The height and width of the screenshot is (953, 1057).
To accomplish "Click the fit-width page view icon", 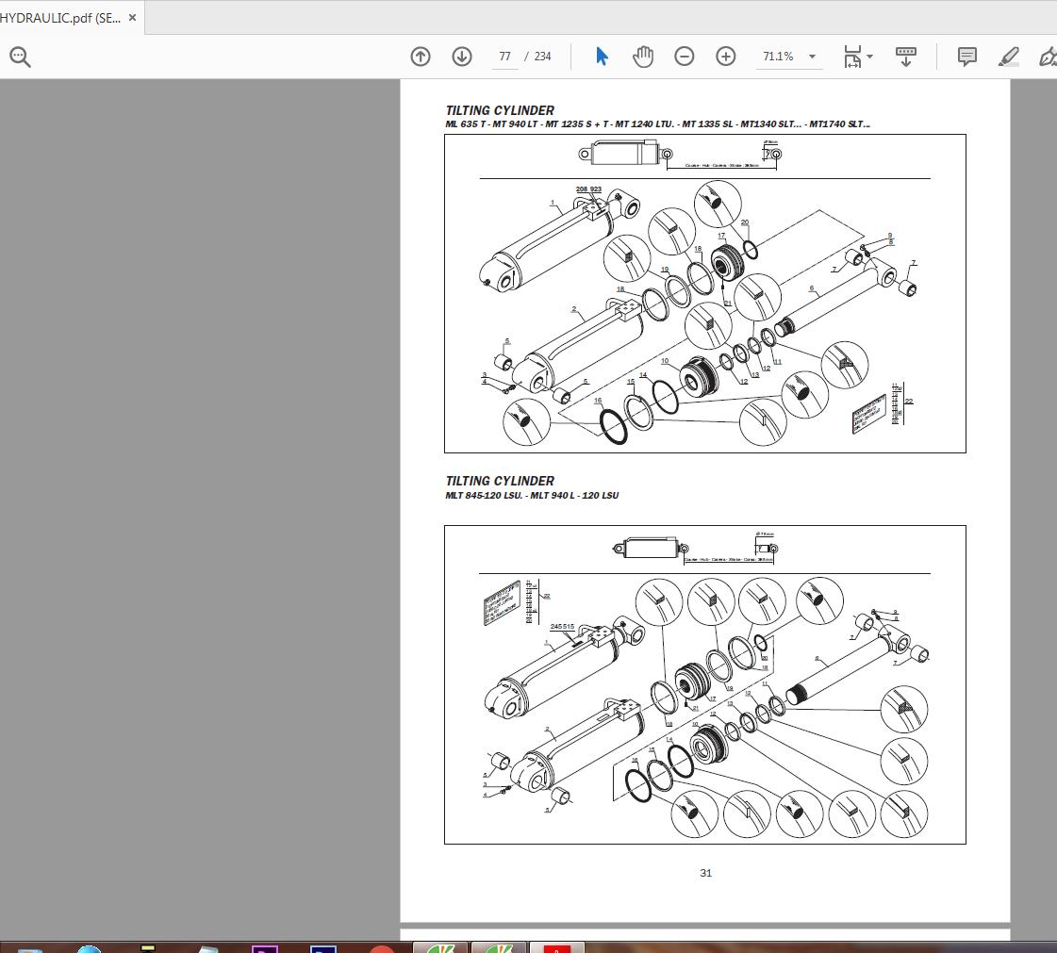I will pos(852,57).
